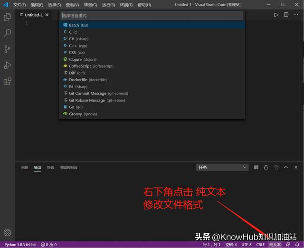Select CSS (css) language mode

pos(152,53)
